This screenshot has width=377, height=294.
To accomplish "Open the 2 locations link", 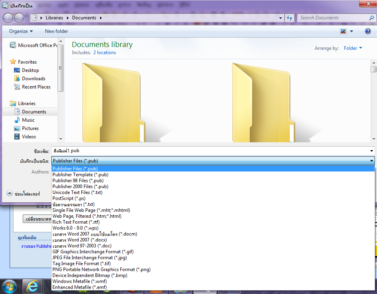I will (105, 53).
